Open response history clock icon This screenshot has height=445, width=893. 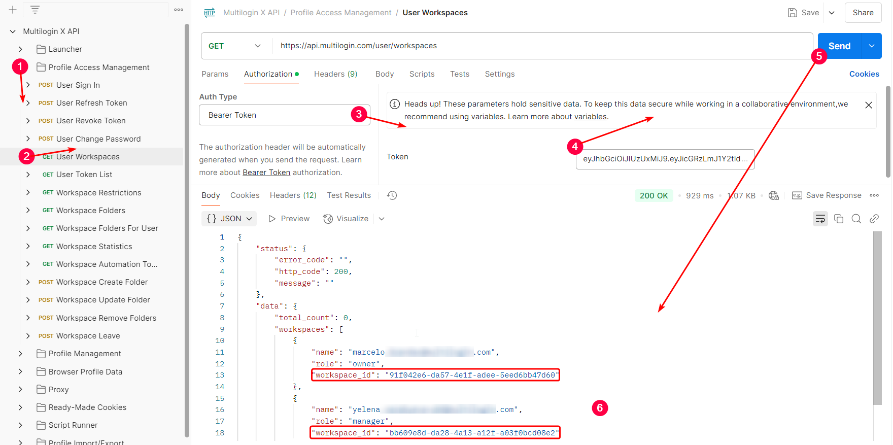[x=392, y=195]
